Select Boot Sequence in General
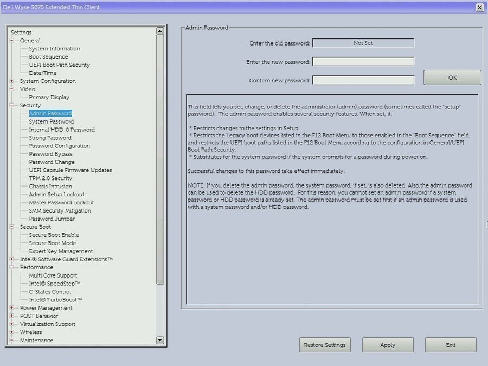Viewport: 488px width, 366px height. 48,57
